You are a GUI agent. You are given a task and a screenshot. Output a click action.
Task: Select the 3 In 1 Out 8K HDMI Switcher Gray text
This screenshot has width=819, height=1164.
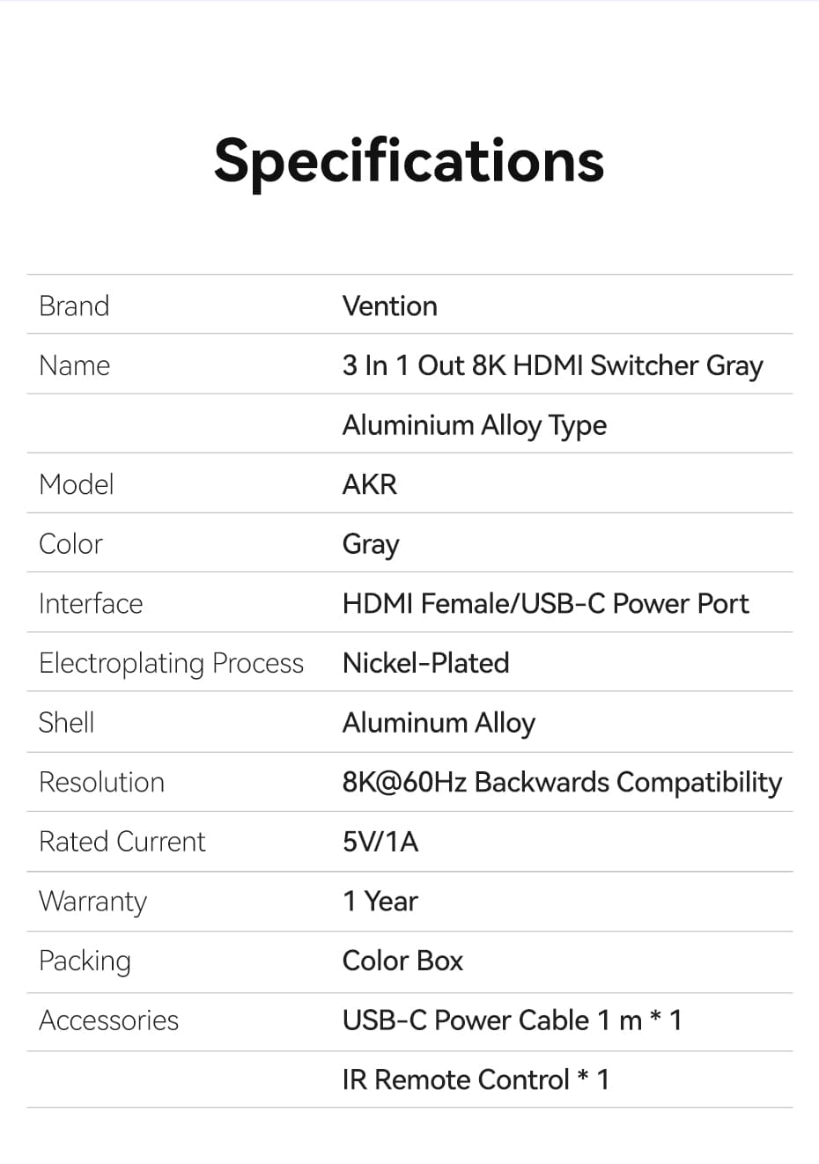552,365
